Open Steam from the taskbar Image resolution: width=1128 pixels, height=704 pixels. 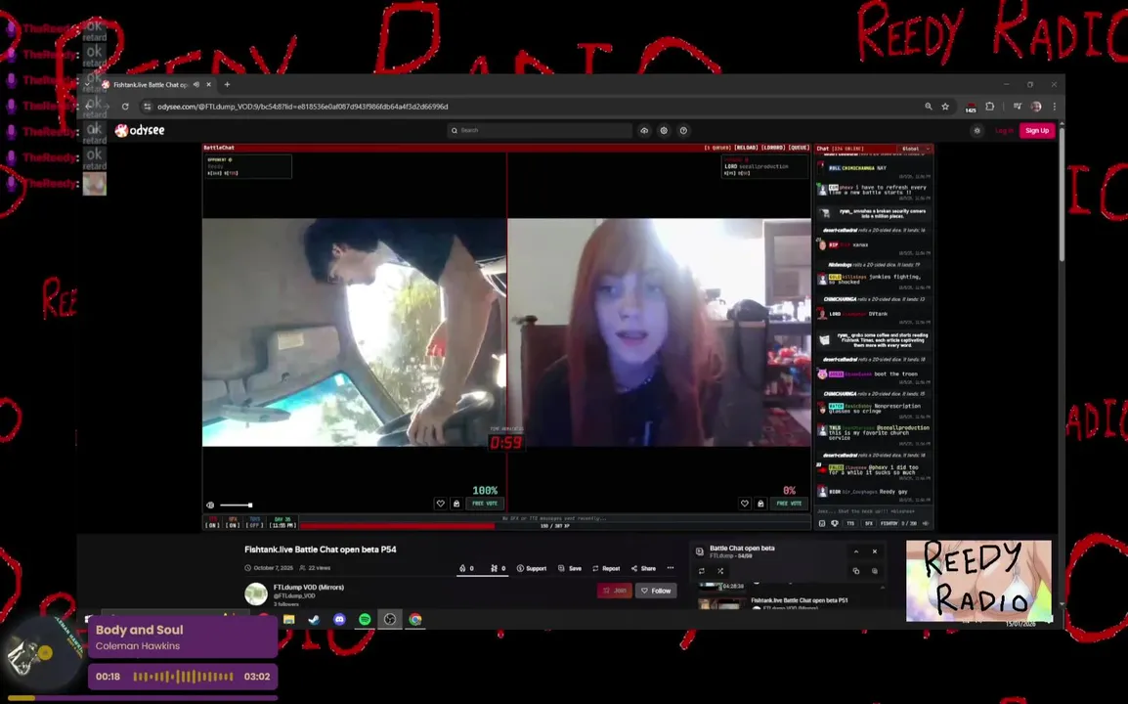click(x=314, y=619)
